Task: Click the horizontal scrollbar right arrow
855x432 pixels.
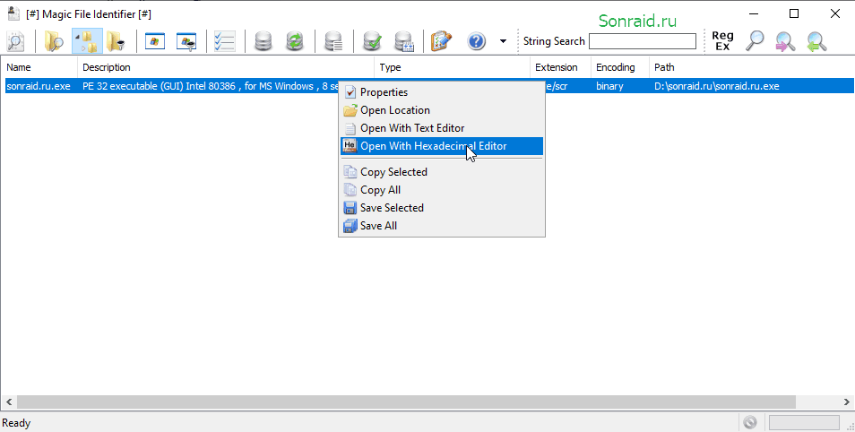Action: click(x=846, y=402)
